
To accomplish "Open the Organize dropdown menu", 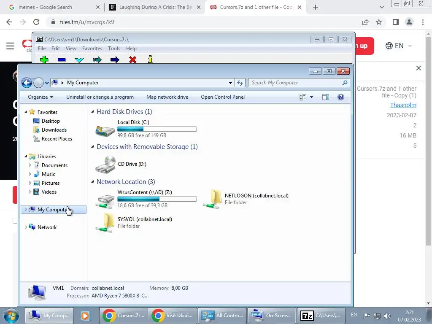I will [40, 97].
